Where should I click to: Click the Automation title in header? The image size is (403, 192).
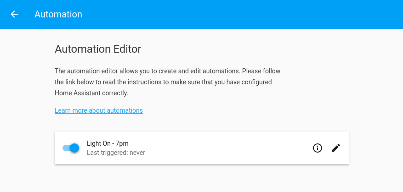click(x=58, y=14)
